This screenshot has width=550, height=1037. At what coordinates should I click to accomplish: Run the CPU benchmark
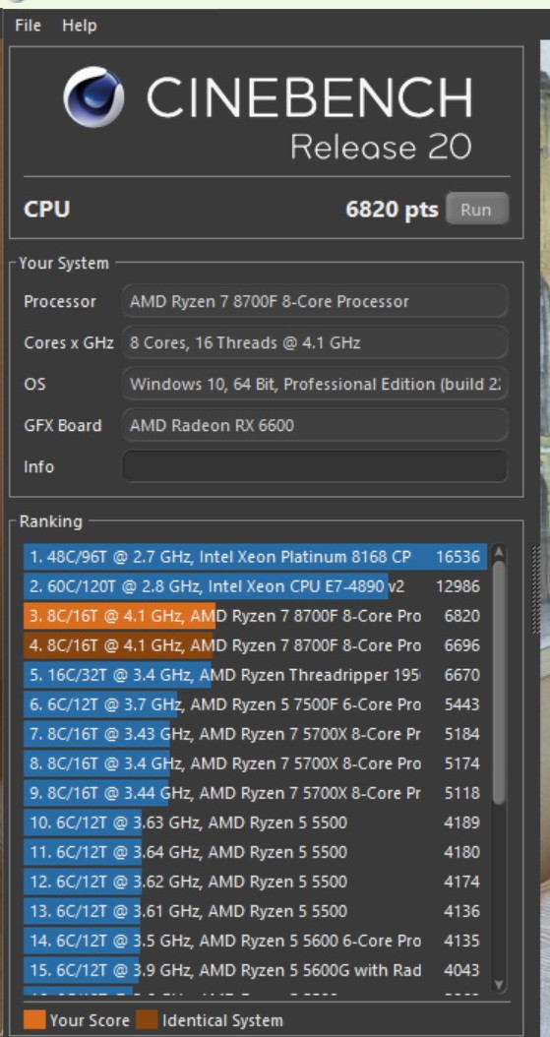(x=476, y=210)
